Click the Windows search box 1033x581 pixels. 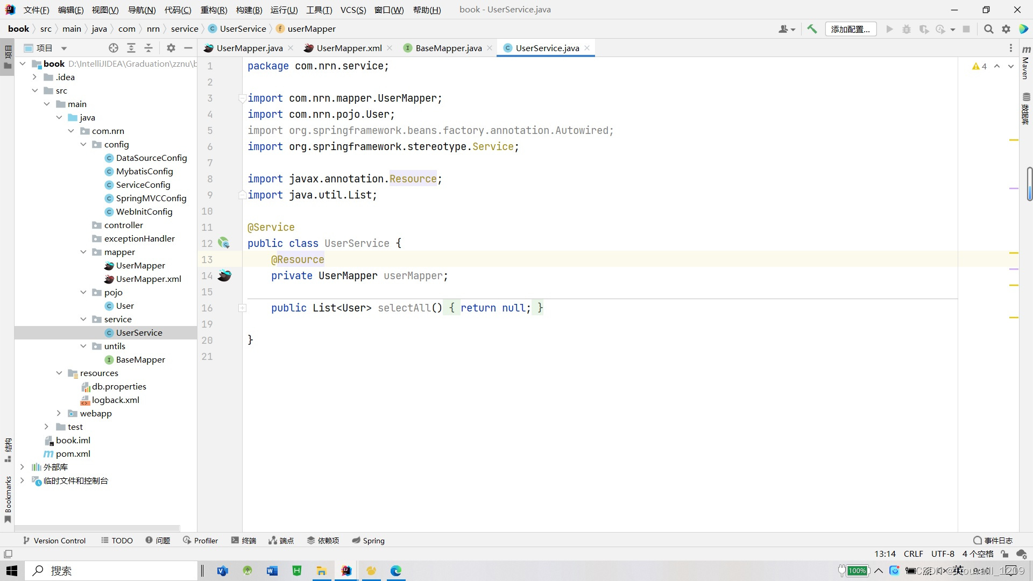113,570
